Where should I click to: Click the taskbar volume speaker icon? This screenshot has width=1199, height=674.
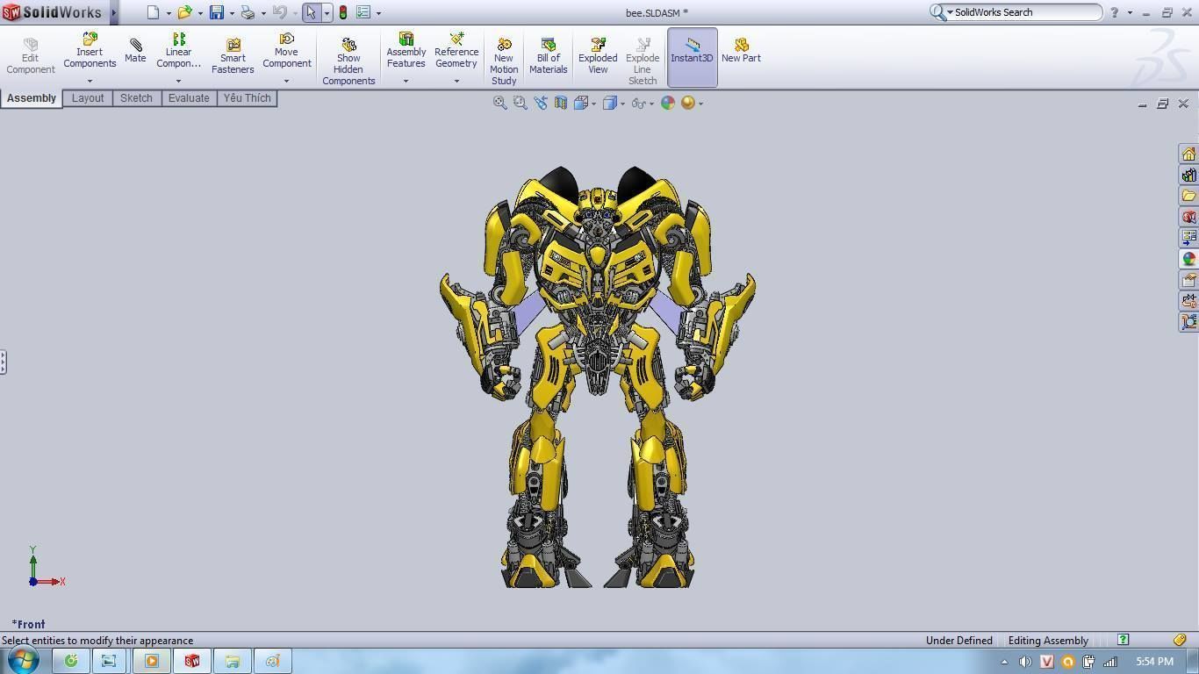[x=1024, y=662]
